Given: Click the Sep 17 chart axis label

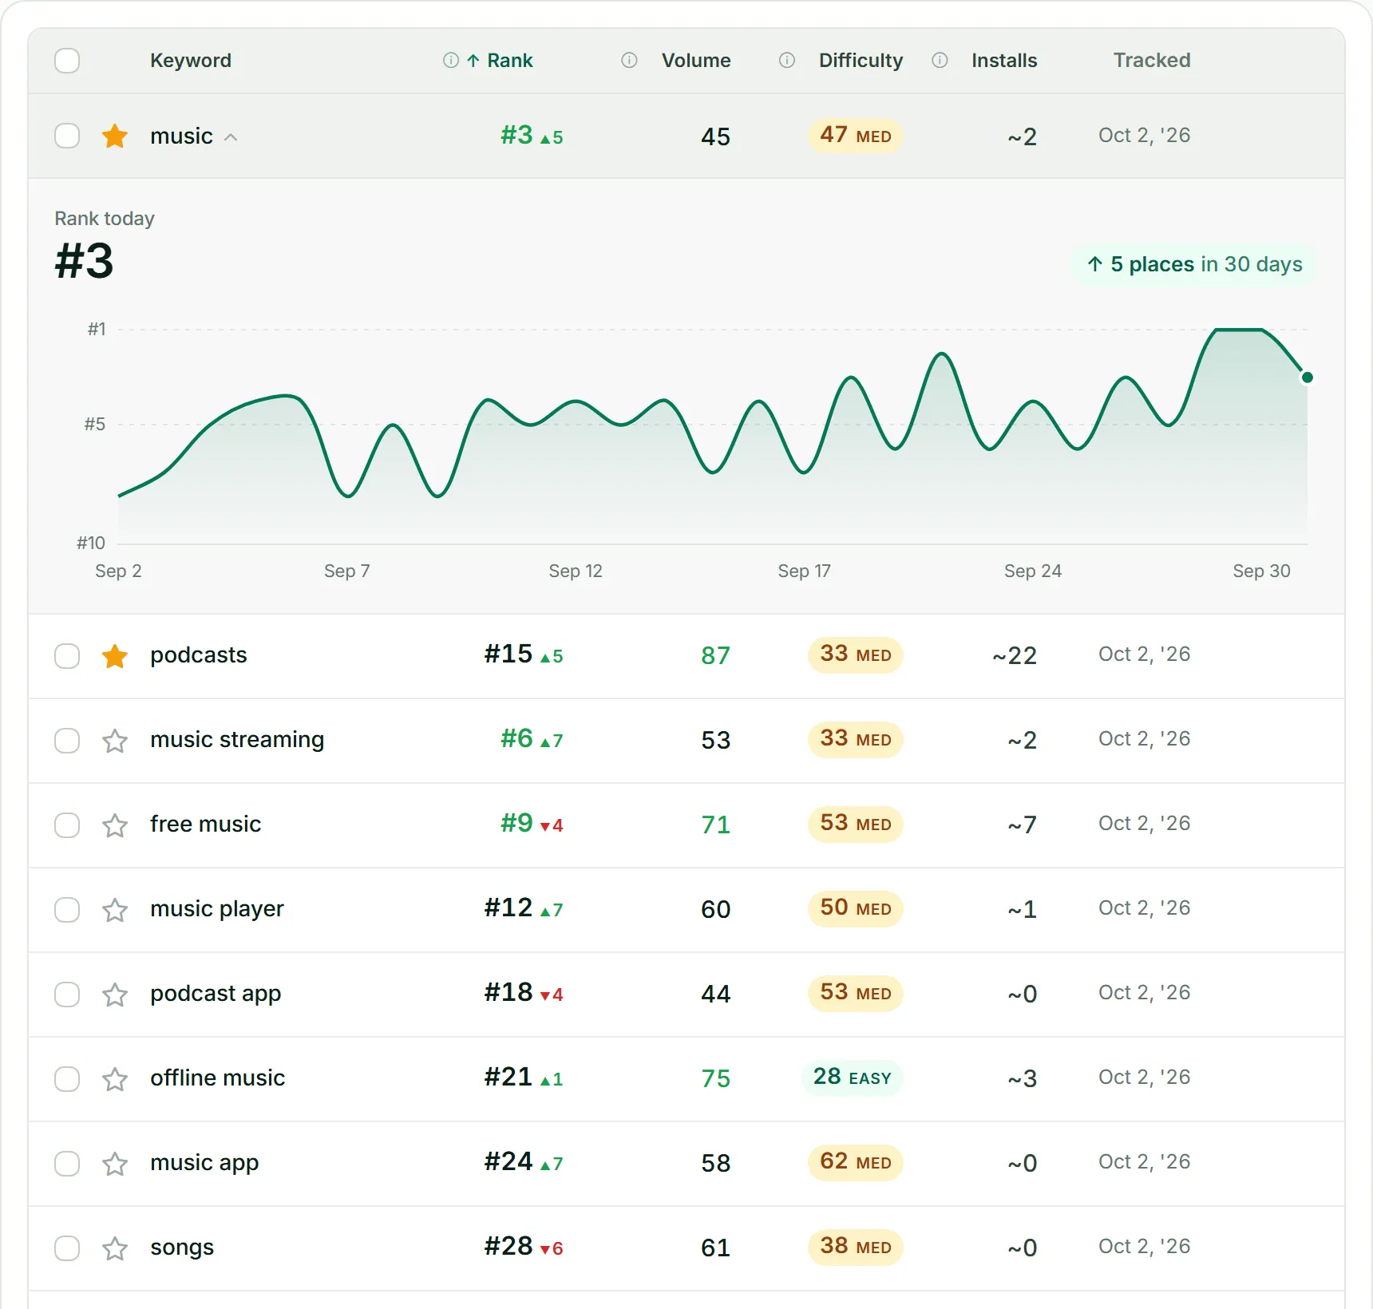Looking at the screenshot, I should 805,571.
